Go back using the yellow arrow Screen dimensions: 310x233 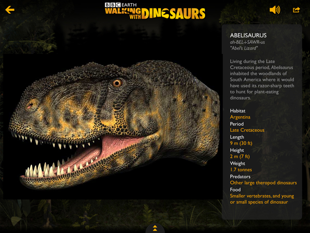(10, 10)
